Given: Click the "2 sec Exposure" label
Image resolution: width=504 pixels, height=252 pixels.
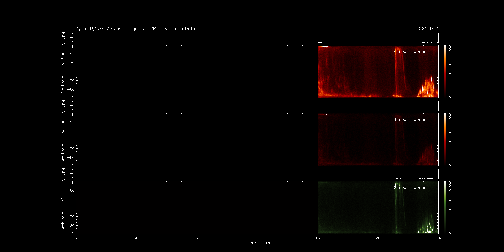Looking at the screenshot, I should (411, 187).
